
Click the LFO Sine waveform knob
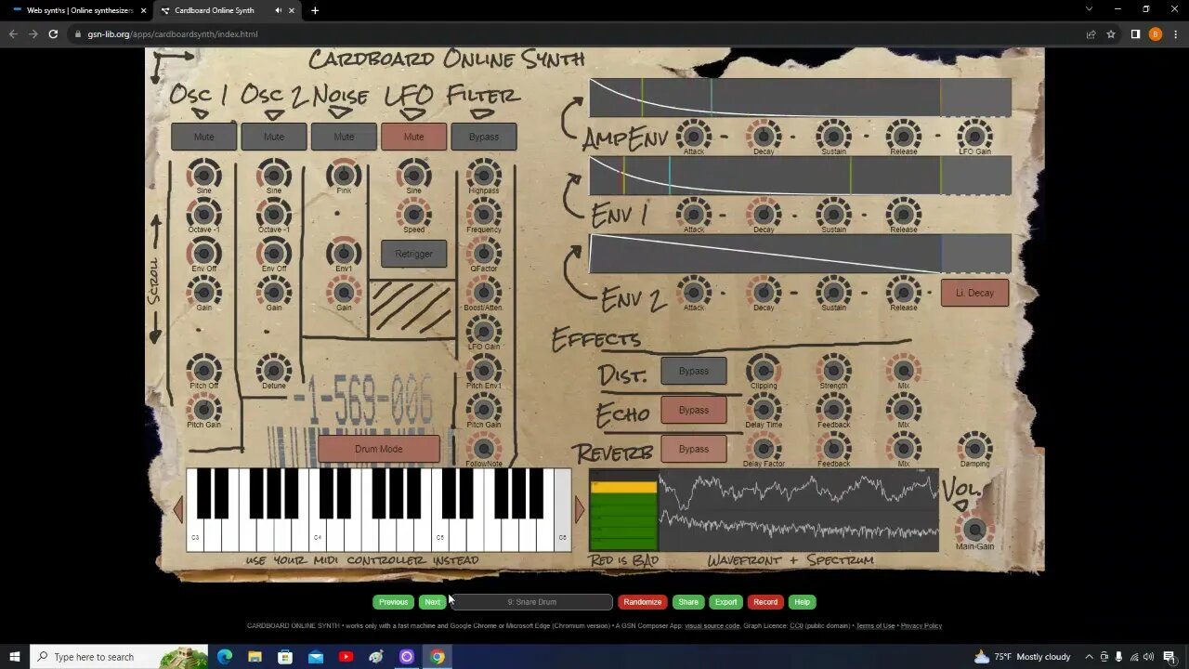point(413,174)
